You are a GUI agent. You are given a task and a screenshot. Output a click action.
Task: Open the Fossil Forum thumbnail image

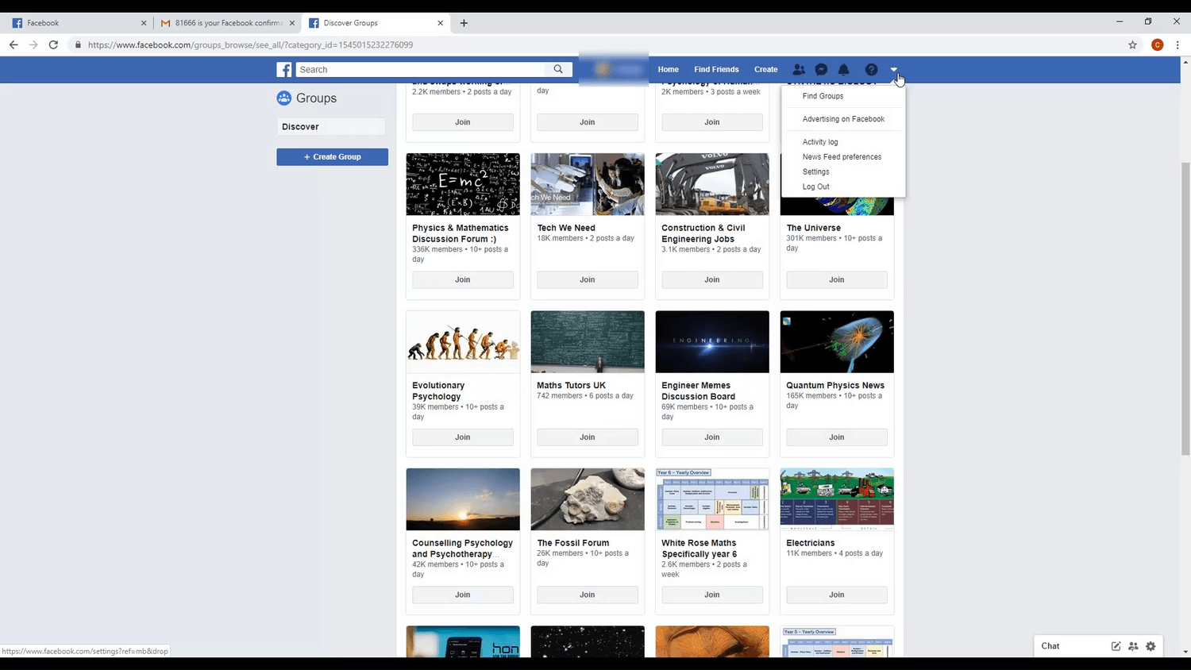[x=588, y=499]
